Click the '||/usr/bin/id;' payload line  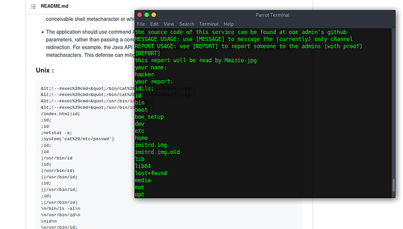(59, 189)
